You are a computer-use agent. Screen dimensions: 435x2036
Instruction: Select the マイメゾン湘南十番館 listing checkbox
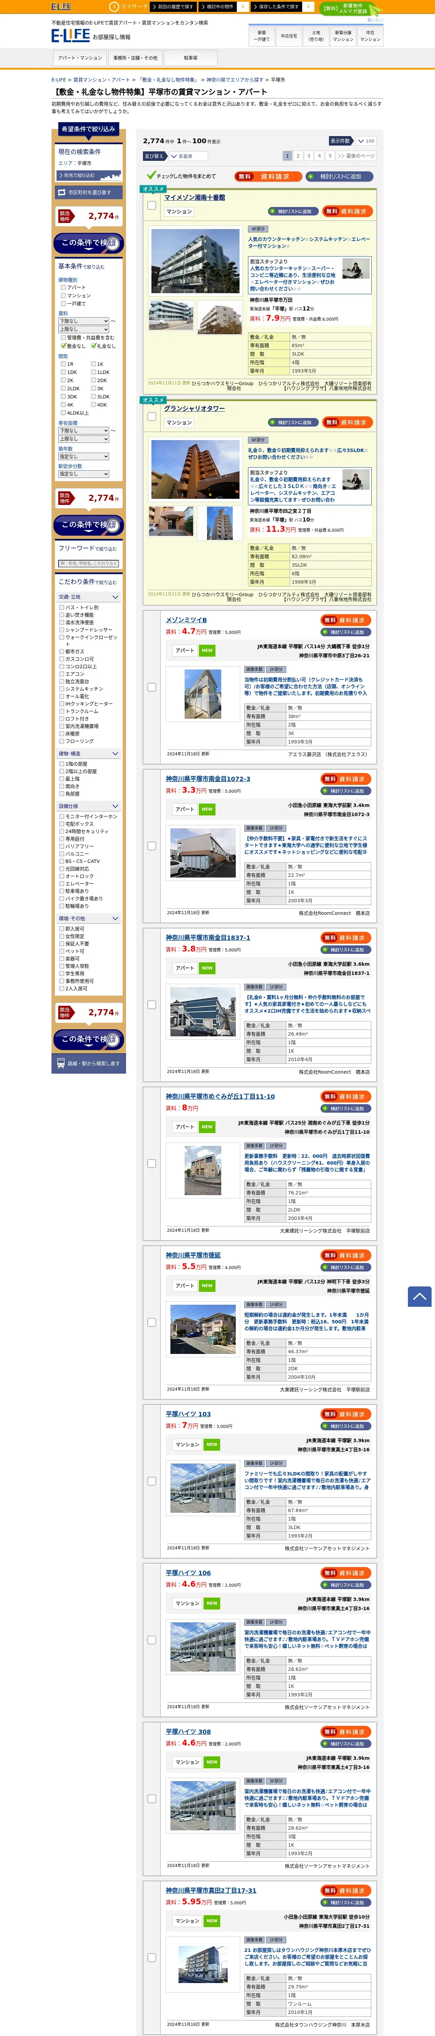151,206
